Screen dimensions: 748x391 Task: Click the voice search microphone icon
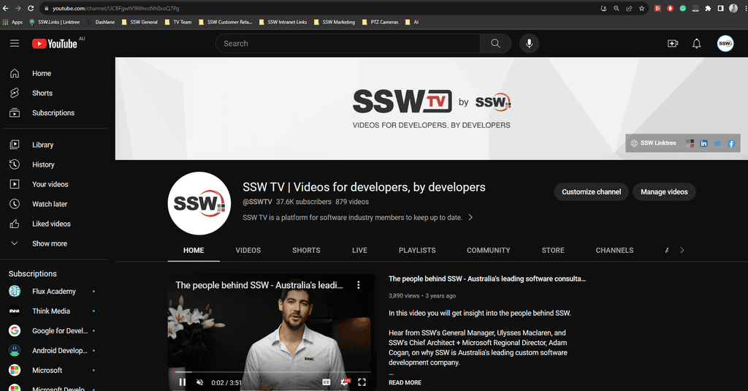click(529, 44)
